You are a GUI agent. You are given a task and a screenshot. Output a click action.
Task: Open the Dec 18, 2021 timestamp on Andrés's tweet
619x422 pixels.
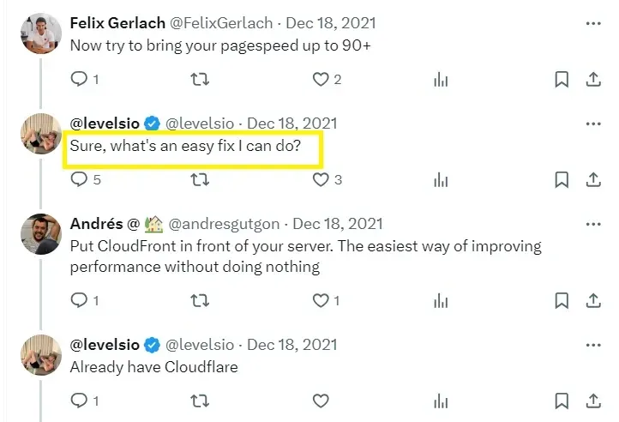point(338,224)
